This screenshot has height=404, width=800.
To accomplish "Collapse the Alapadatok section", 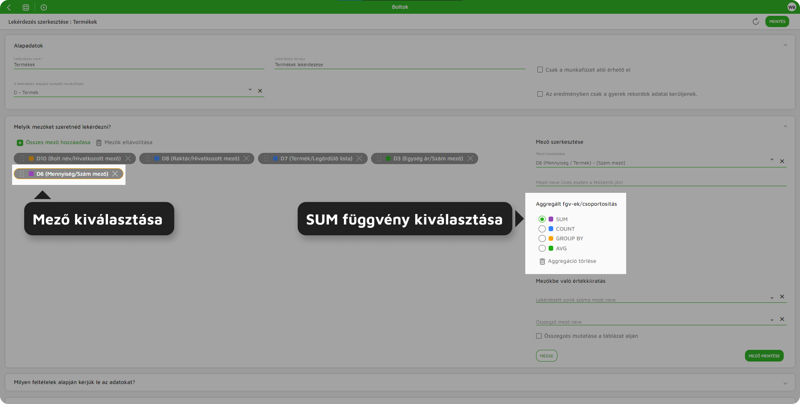I will (x=785, y=45).
